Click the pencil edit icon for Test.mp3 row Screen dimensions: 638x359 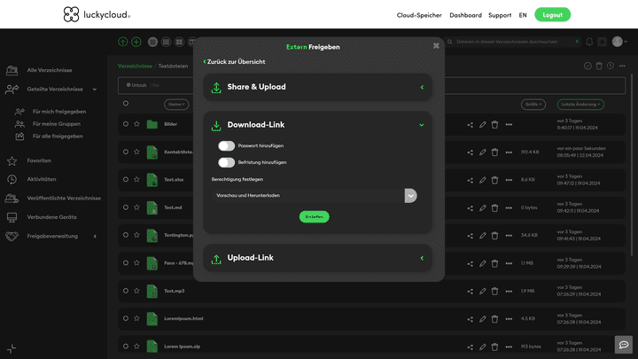coord(483,291)
